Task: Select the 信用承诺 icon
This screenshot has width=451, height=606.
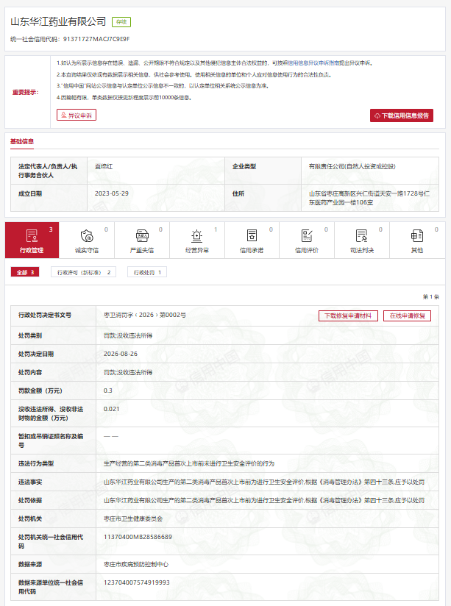Action: click(252, 236)
